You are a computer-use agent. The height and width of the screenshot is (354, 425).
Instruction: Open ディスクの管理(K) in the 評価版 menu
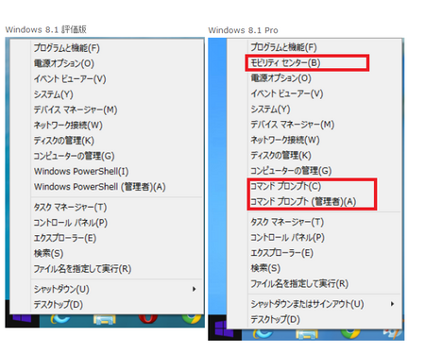pos(107,141)
